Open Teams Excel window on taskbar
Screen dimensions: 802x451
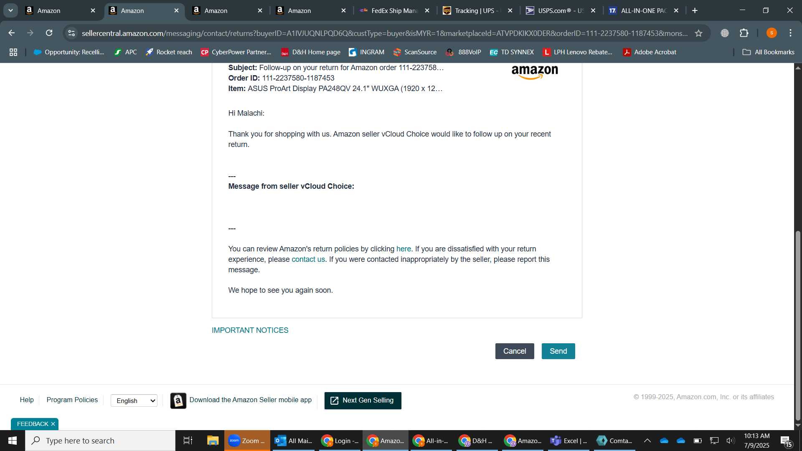[x=569, y=441]
